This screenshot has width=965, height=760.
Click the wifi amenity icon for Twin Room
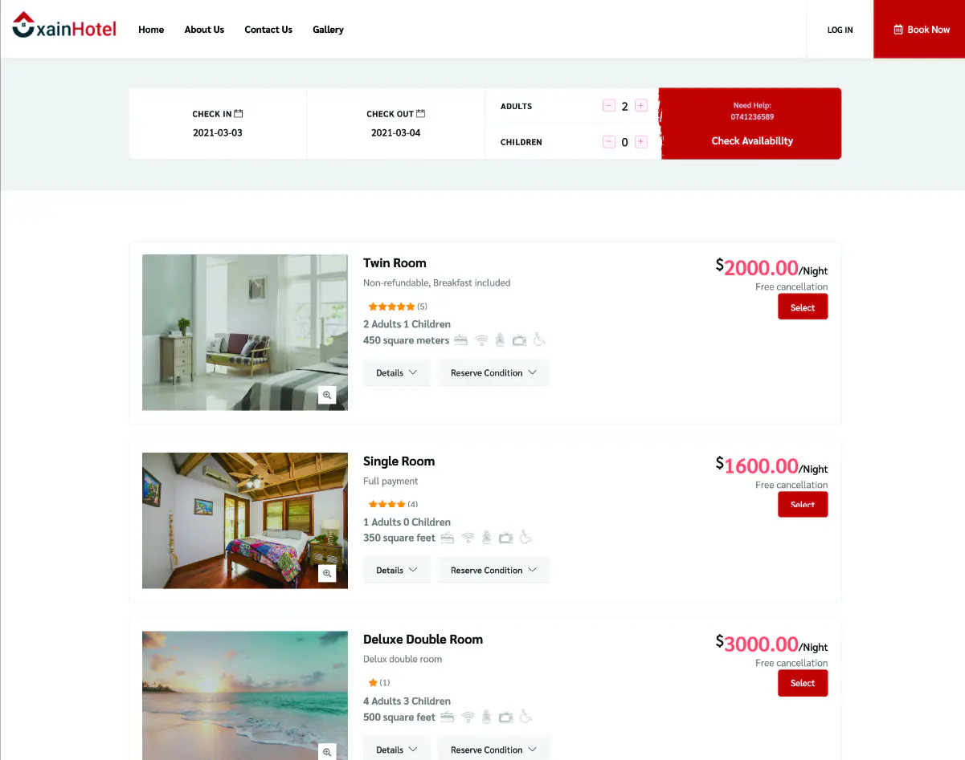coord(481,340)
